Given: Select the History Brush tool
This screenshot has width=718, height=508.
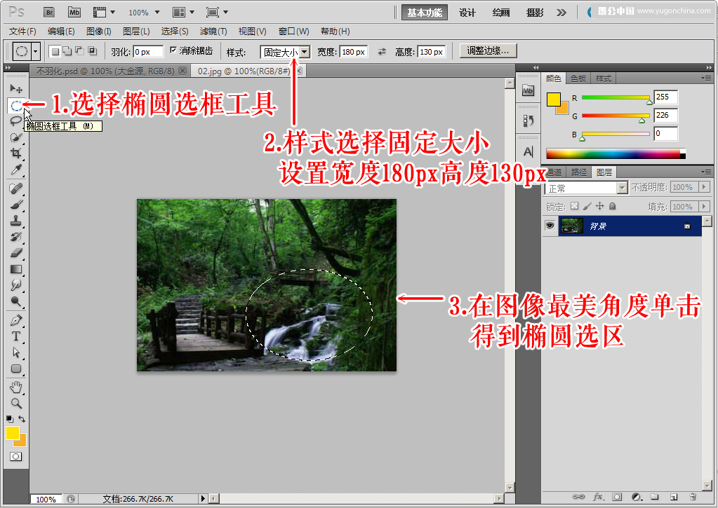Looking at the screenshot, I should [16, 236].
